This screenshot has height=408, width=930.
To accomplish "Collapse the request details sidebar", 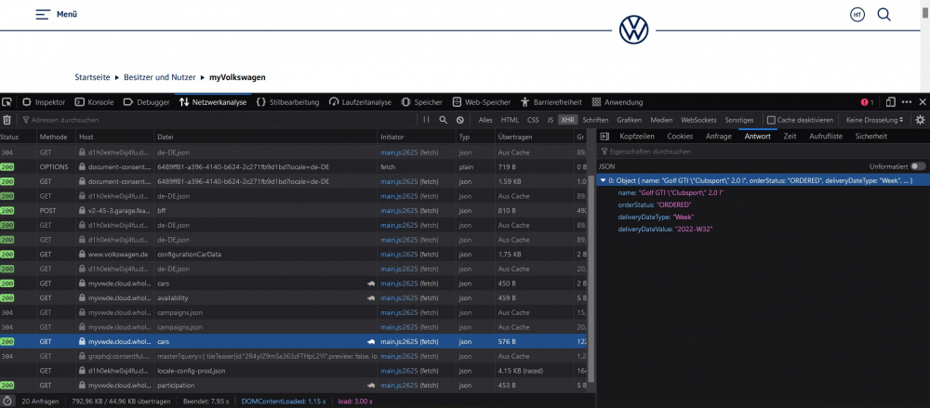I will (x=605, y=137).
